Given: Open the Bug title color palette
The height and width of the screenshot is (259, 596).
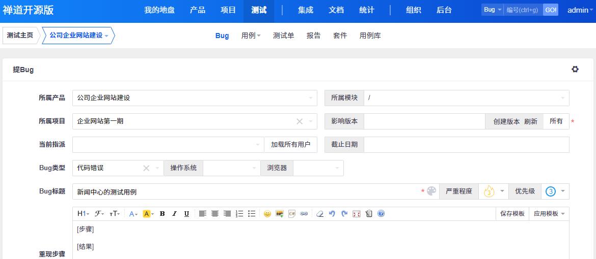Looking at the screenshot, I should 431,191.
